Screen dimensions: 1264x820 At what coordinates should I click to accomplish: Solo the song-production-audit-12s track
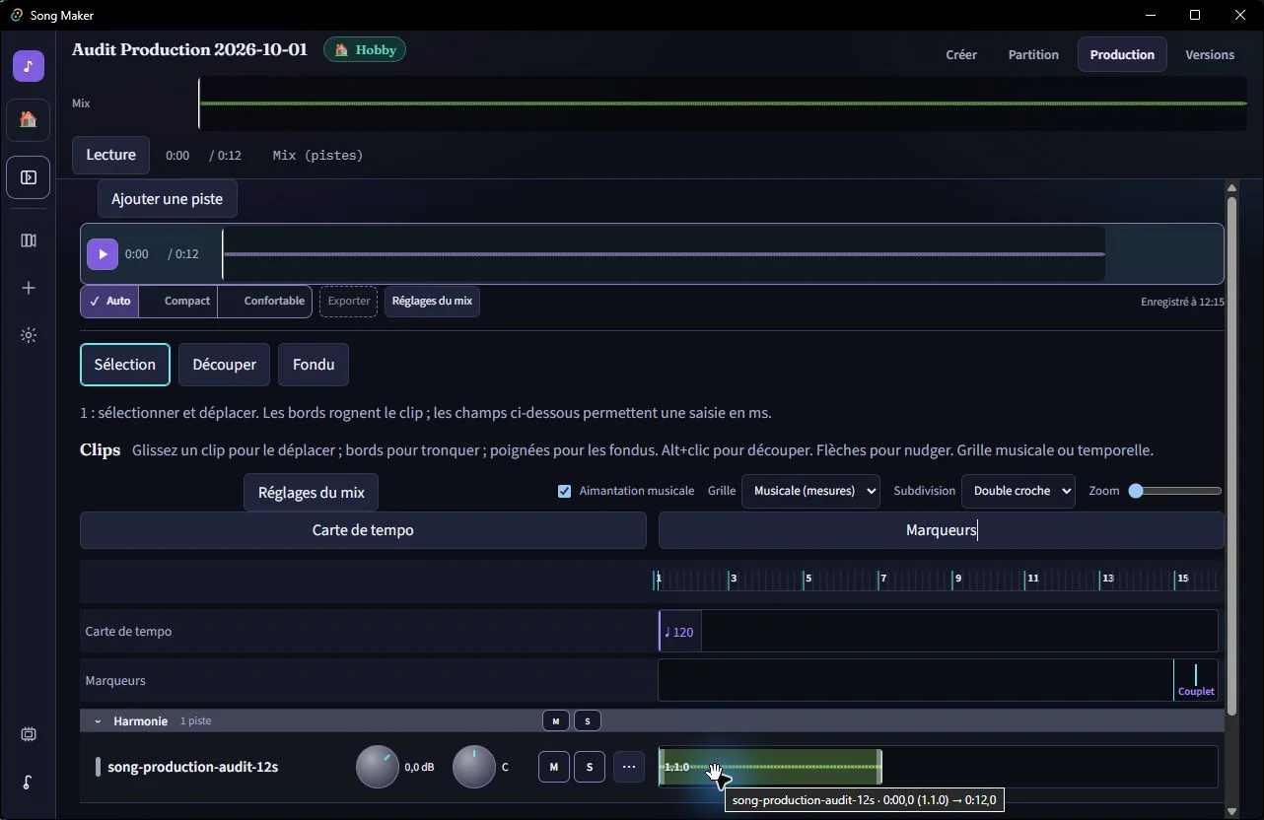tap(590, 767)
